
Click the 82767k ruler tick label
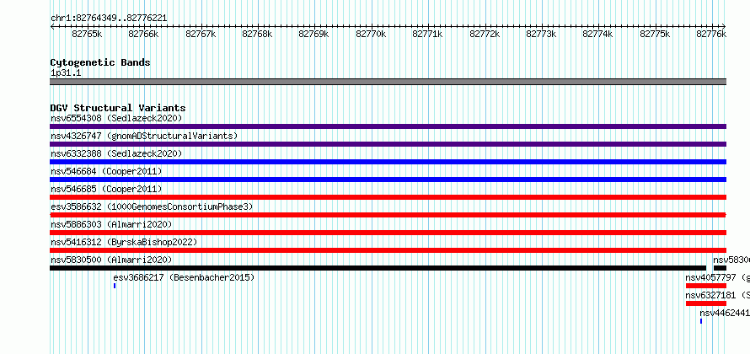201,34
